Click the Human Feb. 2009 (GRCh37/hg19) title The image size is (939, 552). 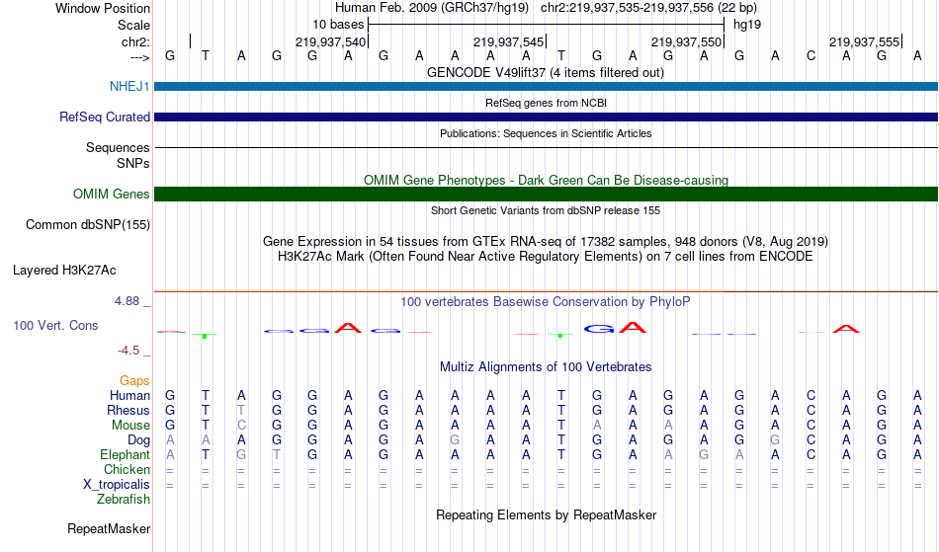(x=432, y=8)
